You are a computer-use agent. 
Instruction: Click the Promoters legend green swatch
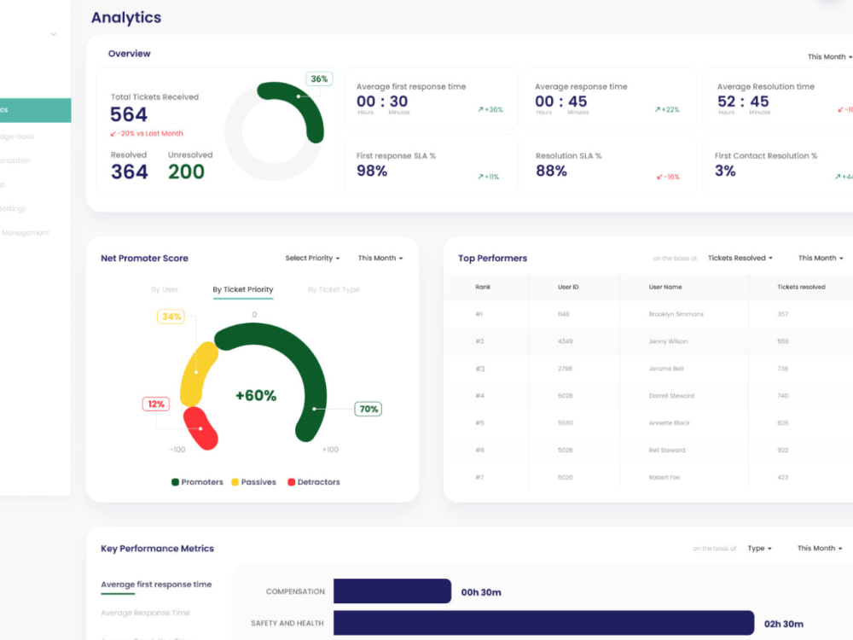175,482
